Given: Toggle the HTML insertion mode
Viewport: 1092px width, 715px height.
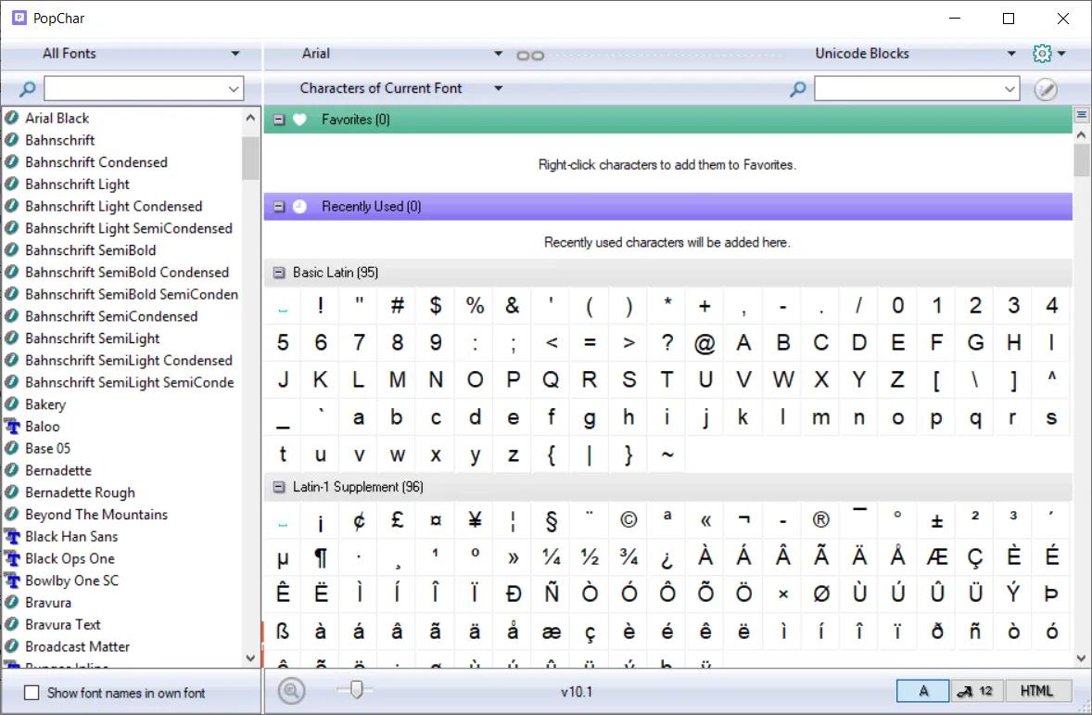Looking at the screenshot, I should click(1036, 691).
